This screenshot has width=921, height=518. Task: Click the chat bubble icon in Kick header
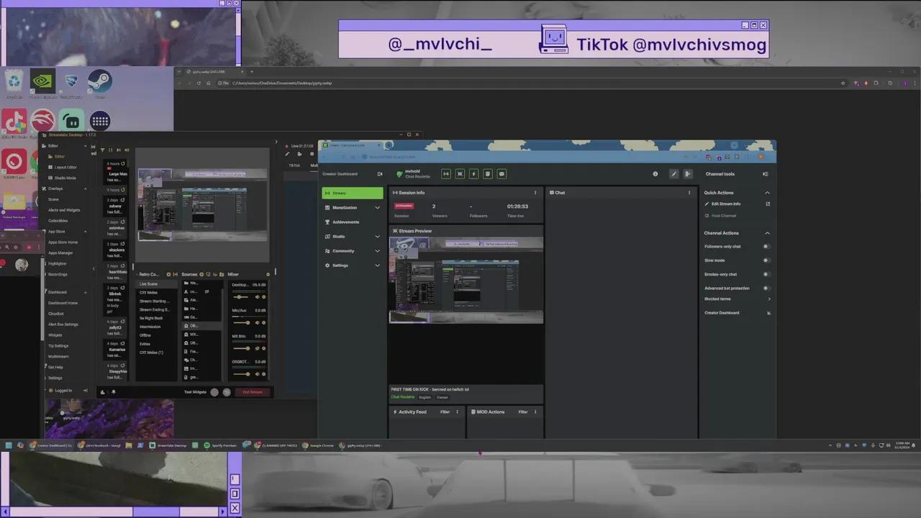502,173
